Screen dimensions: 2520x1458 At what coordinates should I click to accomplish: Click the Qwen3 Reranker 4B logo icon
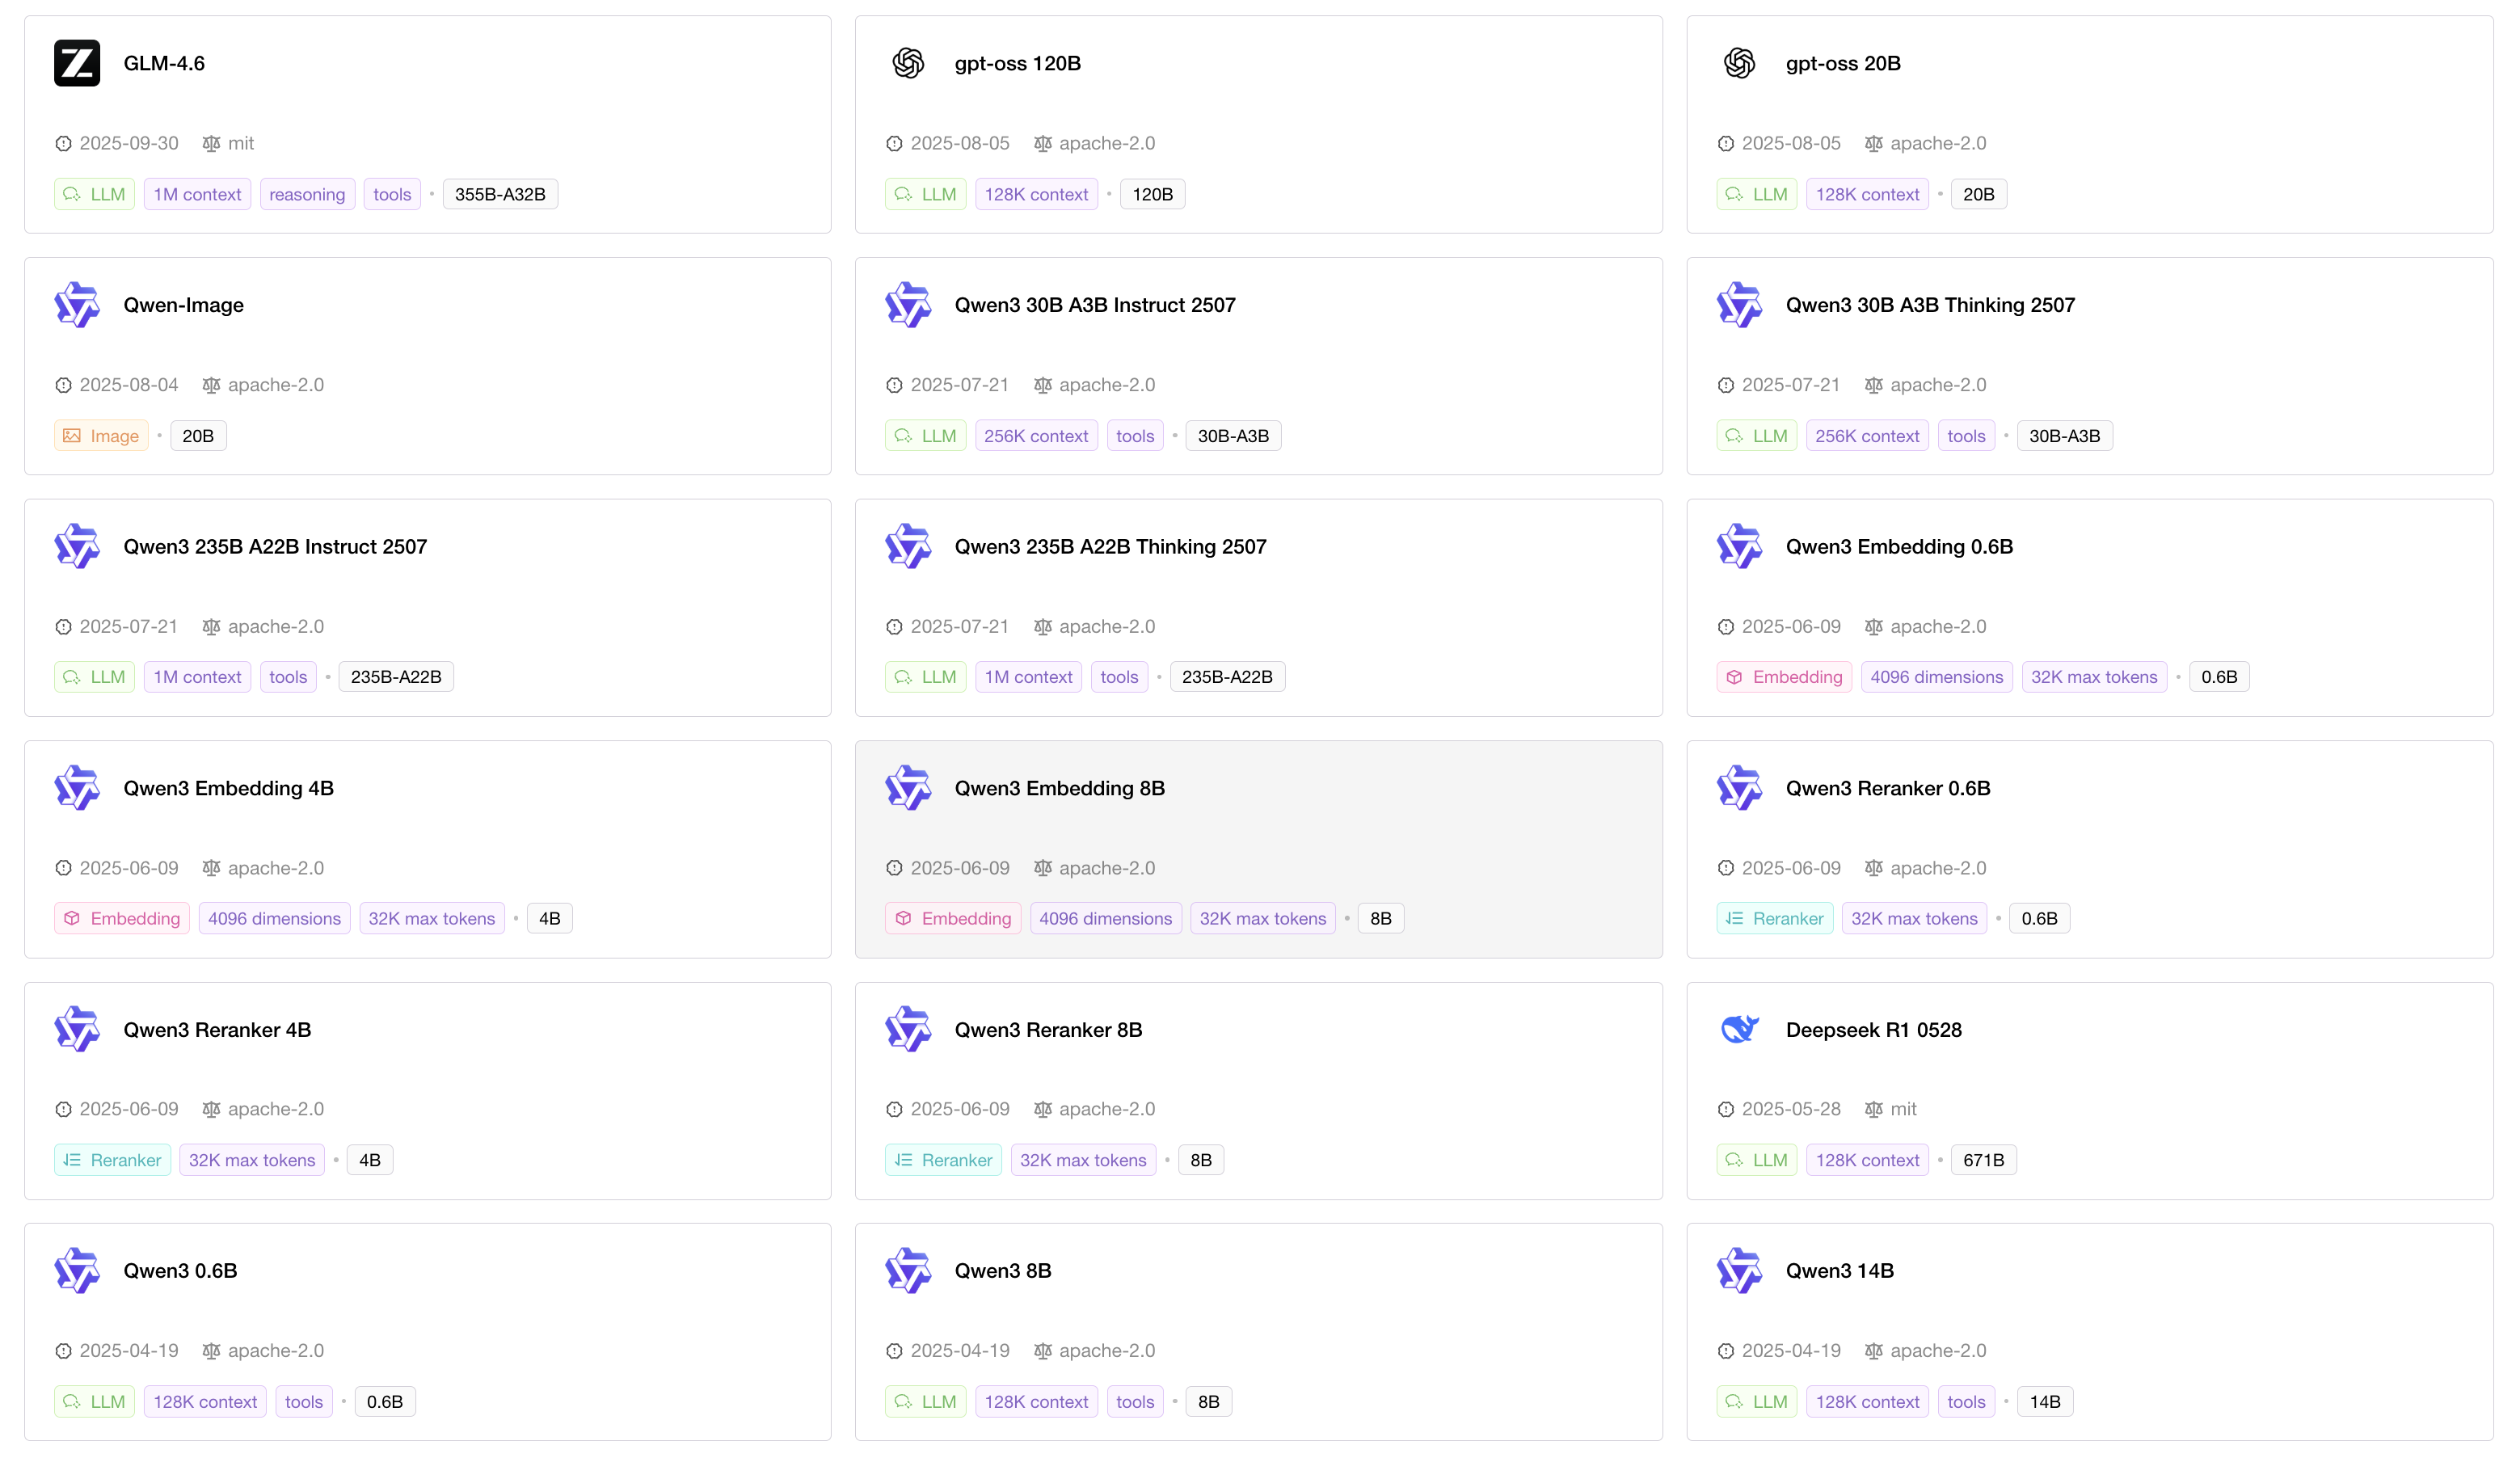click(77, 1029)
